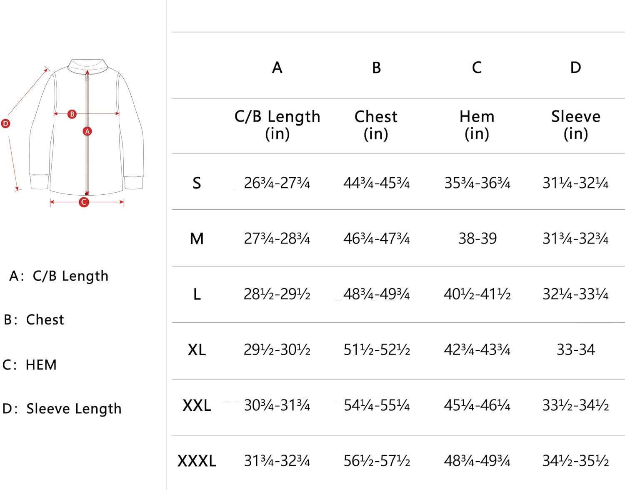Click the A: C/B Length legend text

(x=59, y=276)
